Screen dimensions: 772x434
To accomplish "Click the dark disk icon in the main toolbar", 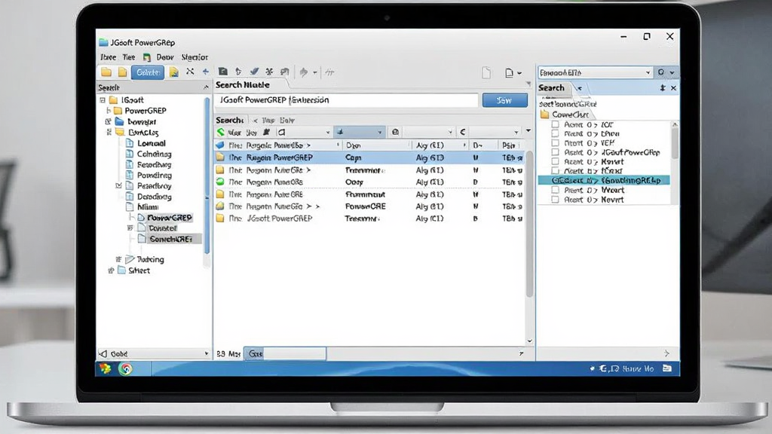I will coord(223,72).
